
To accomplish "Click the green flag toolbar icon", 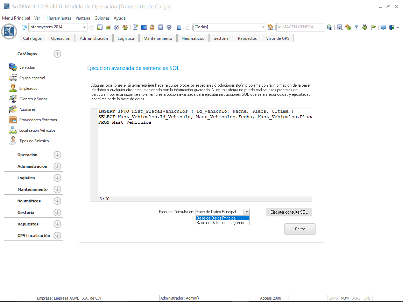I will pyautogui.click(x=373, y=27).
